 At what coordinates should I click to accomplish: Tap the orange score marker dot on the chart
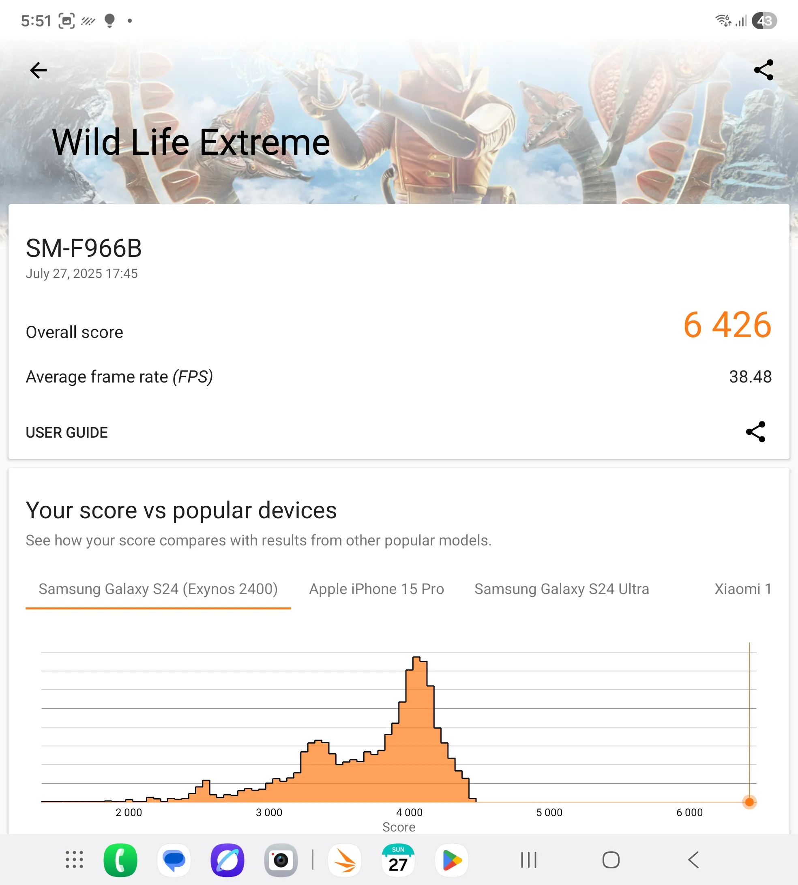click(x=749, y=802)
